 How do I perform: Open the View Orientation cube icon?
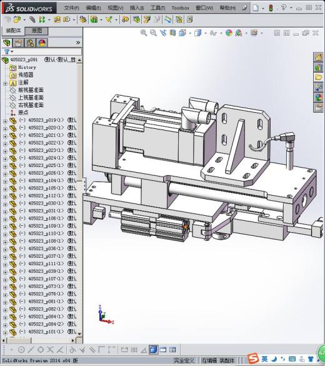(182, 33)
